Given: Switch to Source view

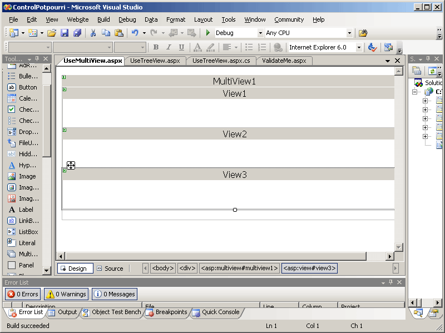Looking at the screenshot, I should 110,269.
